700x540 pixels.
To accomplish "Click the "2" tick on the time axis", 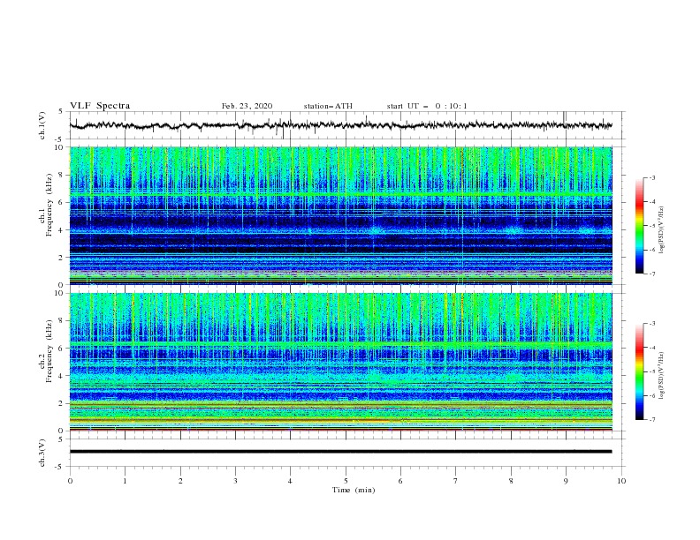I will (x=180, y=481).
